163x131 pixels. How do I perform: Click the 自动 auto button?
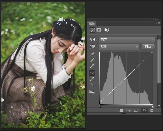tap(148, 47)
